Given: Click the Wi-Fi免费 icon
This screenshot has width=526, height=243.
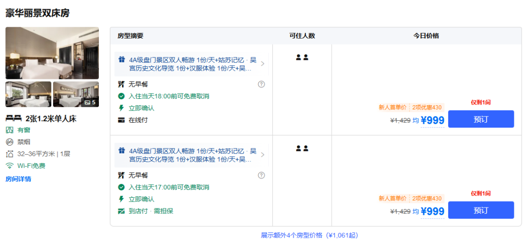Looking at the screenshot, I should point(9,166).
